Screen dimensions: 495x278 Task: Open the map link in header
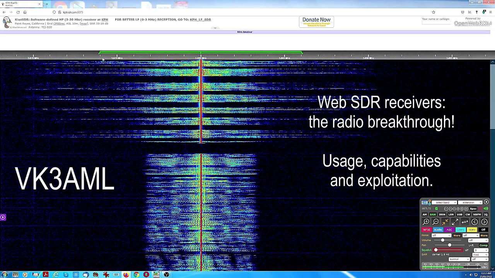click(84, 24)
